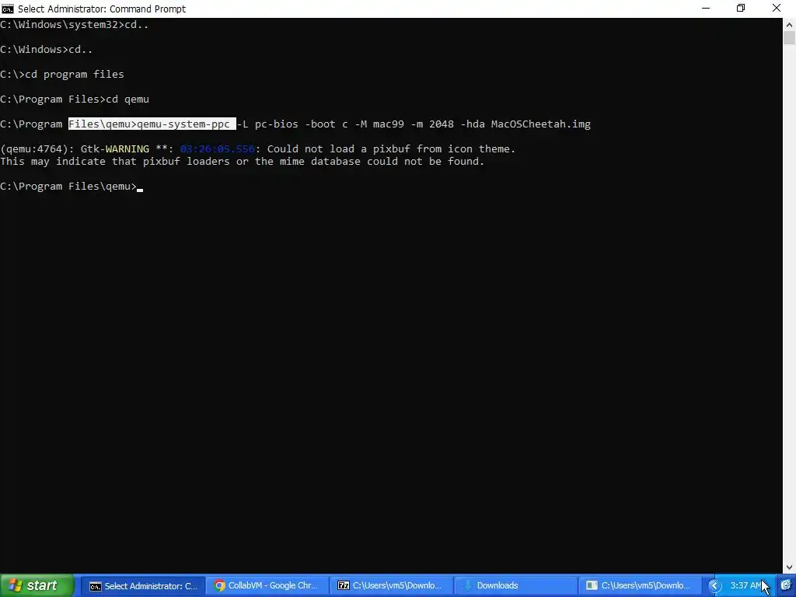The height and width of the screenshot is (597, 796).
Task: Click the Command Prompt title bar icon
Action: [x=8, y=9]
